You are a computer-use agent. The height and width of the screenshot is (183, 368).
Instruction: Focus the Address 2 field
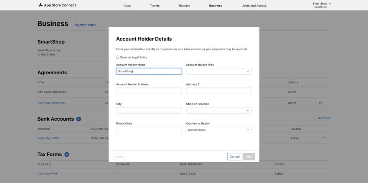click(x=219, y=91)
